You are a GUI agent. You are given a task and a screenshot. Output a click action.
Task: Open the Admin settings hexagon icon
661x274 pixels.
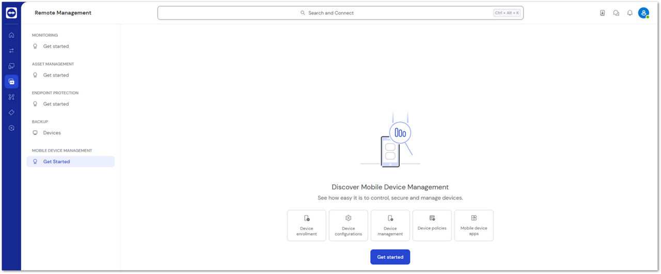pos(11,128)
